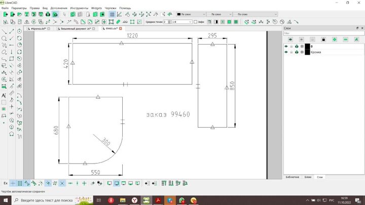Click the Mirror modify icon
The image size is (365, 205).
pos(27,22)
